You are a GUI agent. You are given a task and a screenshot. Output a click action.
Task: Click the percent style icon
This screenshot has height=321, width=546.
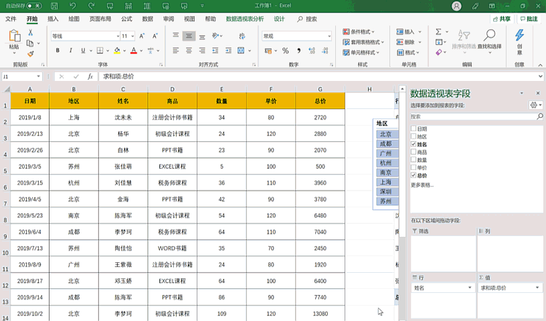point(286,51)
